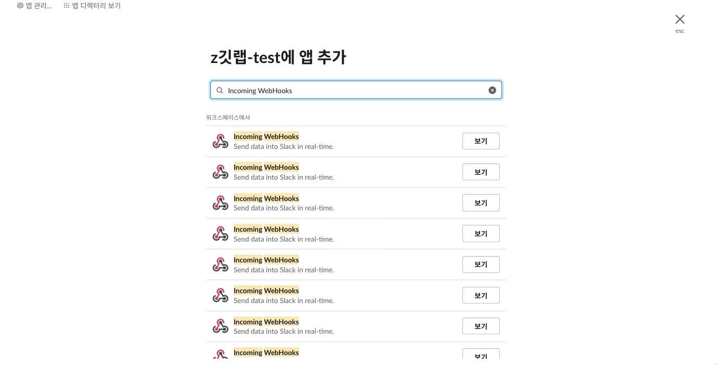Click the webhook icon of the fourth result

coord(221,234)
